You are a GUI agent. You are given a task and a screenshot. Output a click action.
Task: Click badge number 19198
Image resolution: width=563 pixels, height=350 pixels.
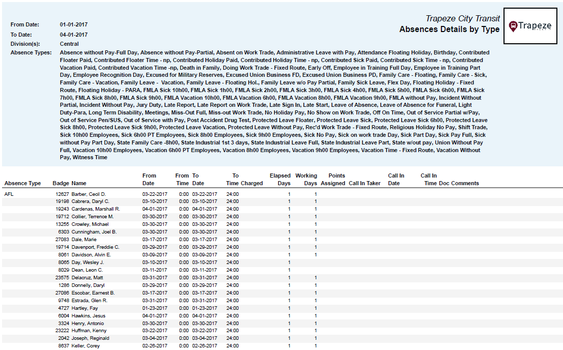click(x=62, y=201)
